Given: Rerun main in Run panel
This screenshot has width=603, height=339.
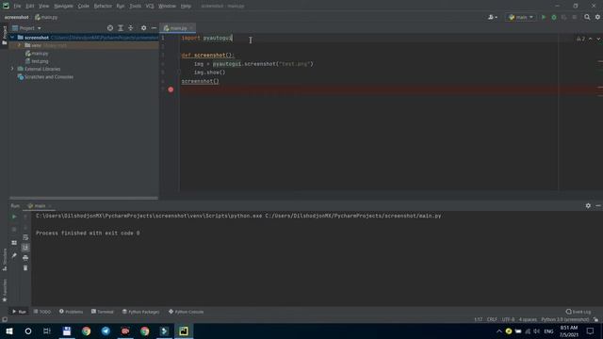Looking at the screenshot, I should point(14,217).
